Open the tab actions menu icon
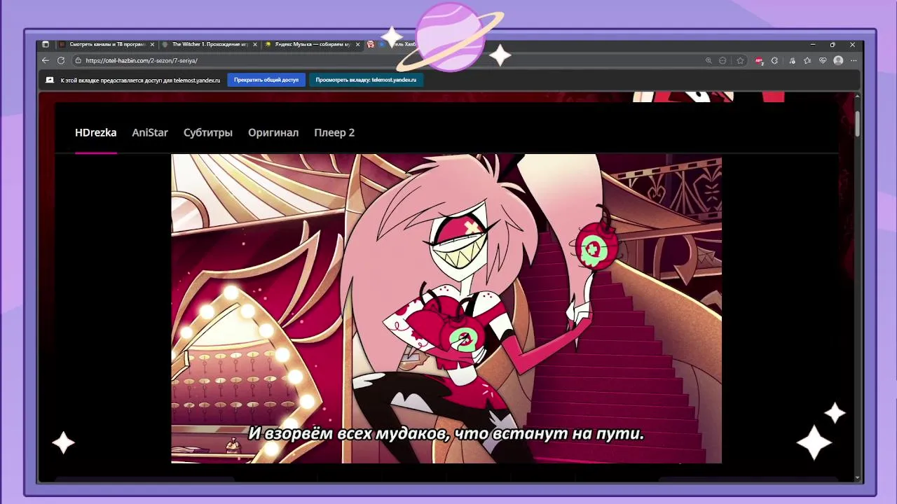 click(46, 44)
